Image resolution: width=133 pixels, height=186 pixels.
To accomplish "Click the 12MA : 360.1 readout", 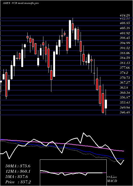I will click(x=18, y=171).
